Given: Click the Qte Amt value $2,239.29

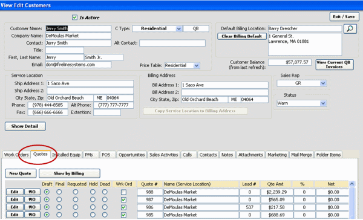Looking at the screenshot, I should (x=277, y=192).
